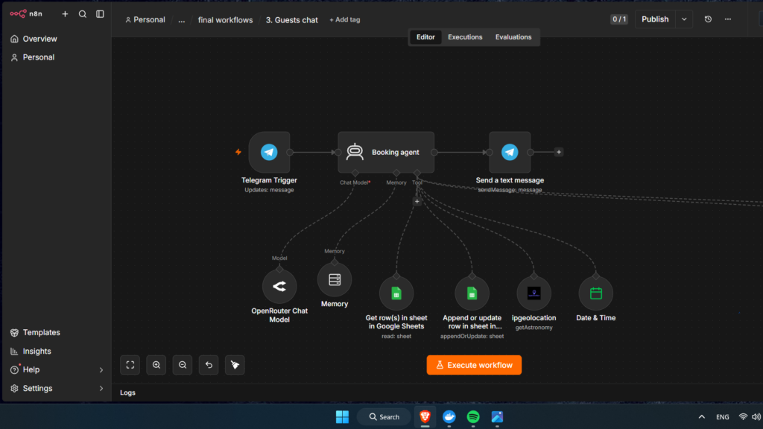This screenshot has width=763, height=429.
Task: Select the OpenRouter Chat Model node
Action: point(279,287)
